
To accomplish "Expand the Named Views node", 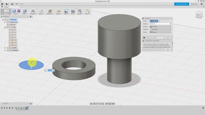I will tap(5, 22).
